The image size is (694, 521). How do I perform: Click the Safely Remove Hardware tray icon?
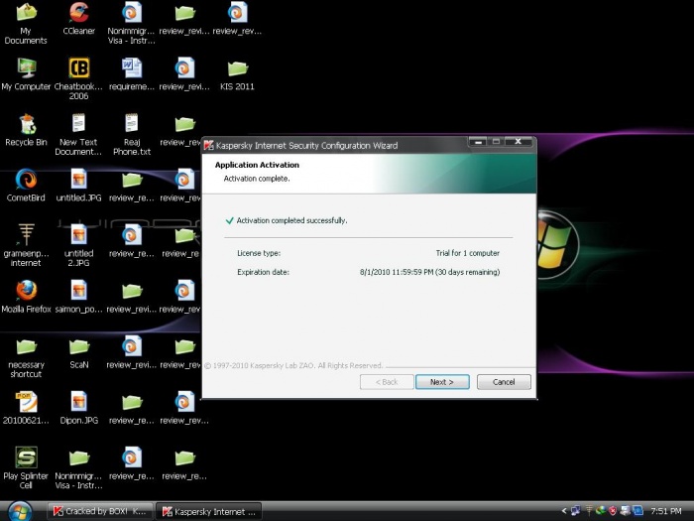625,511
